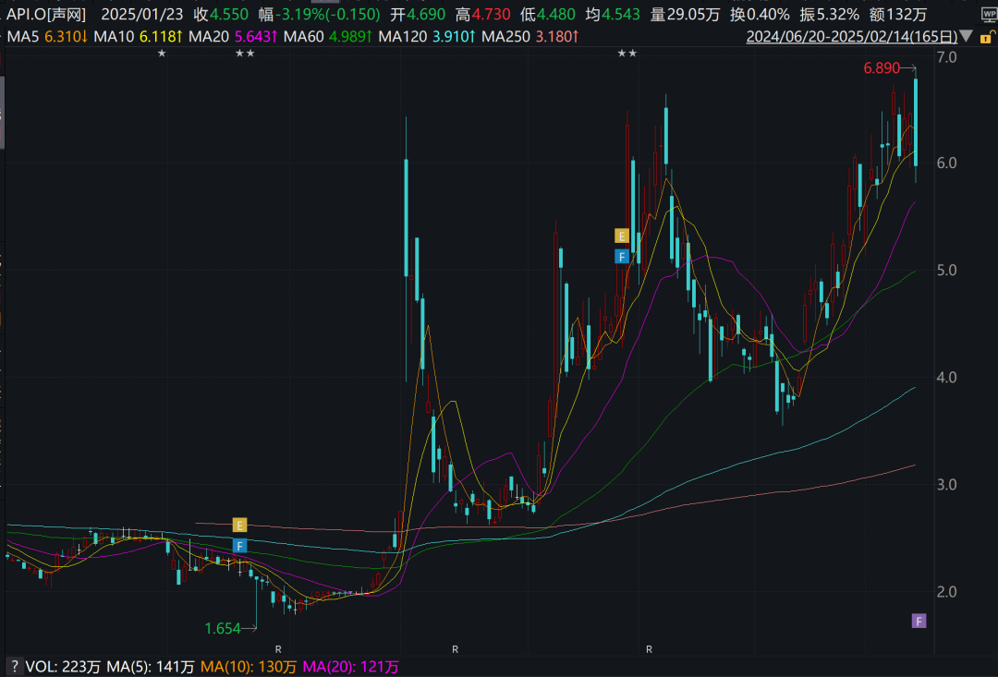The image size is (998, 677).
Task: Select the MA5 indicator label
Action: (23, 37)
